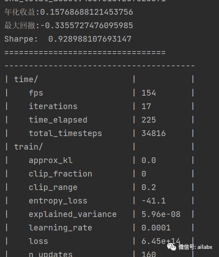Click the time/ section header
The width and height of the screenshot is (219, 257).
26,80
